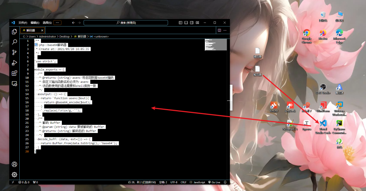This screenshot has height=191, width=366.
Task: Toggle the secondary side bar layout button
Action: coord(192,23)
